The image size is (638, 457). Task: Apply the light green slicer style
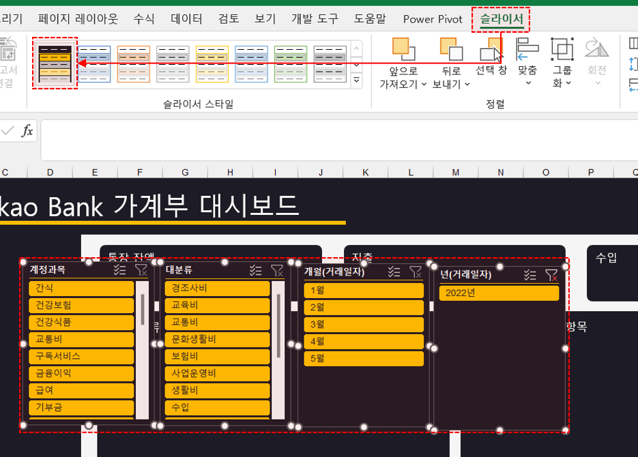click(x=291, y=64)
